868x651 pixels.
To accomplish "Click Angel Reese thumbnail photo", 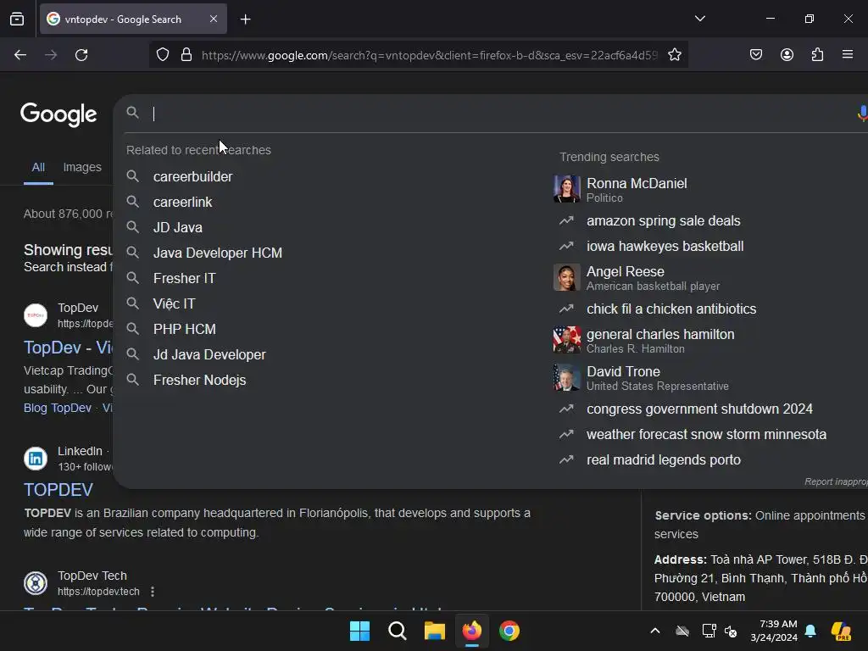I will click(x=567, y=277).
